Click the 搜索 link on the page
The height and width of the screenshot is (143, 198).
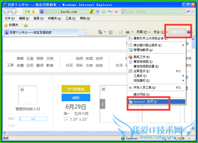pos(20,58)
